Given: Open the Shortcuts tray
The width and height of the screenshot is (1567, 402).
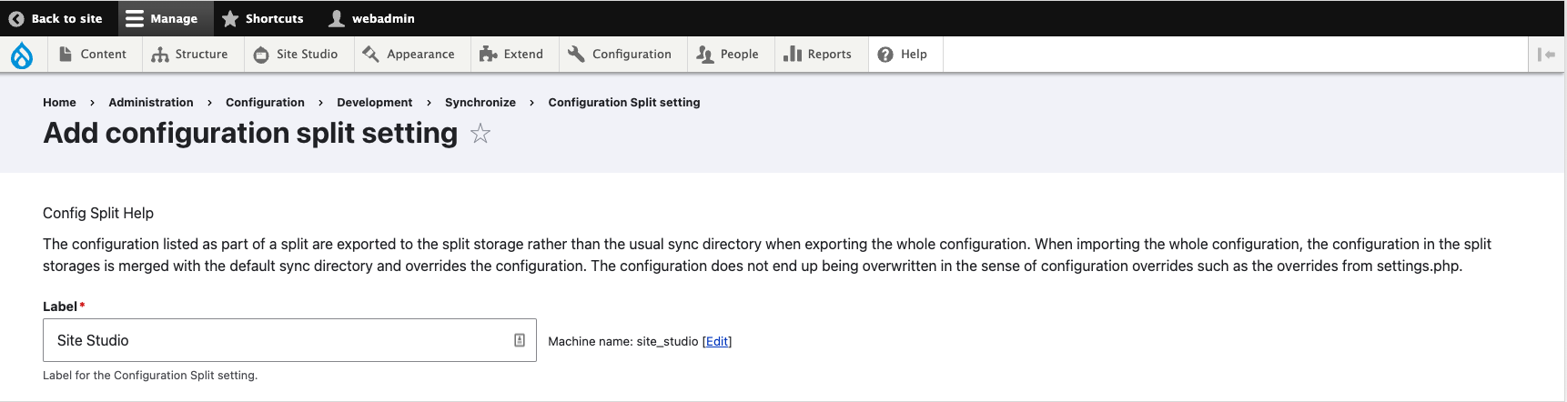Looking at the screenshot, I should coord(263,18).
